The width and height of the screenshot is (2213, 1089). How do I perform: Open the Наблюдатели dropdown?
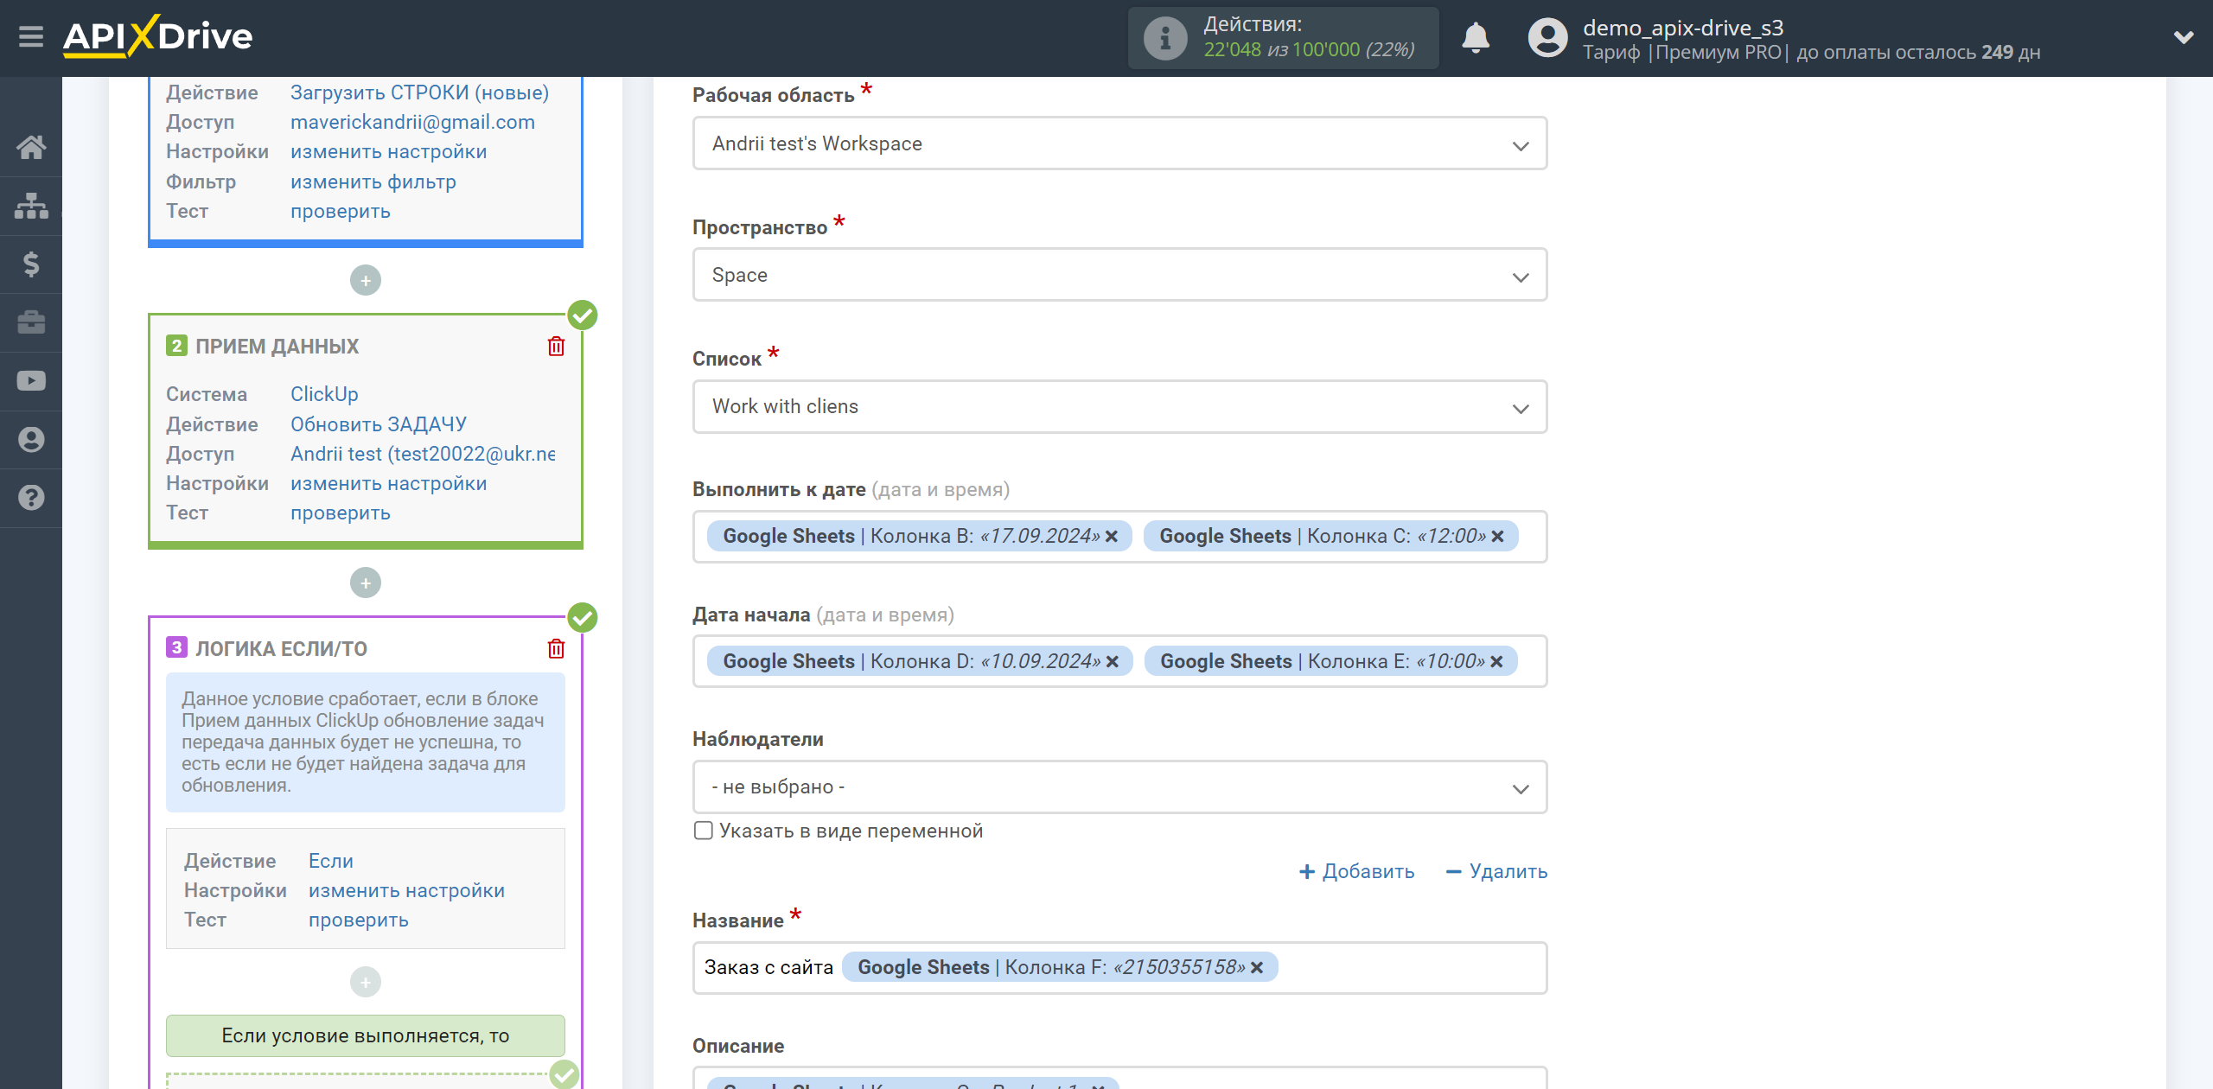coord(1119,786)
